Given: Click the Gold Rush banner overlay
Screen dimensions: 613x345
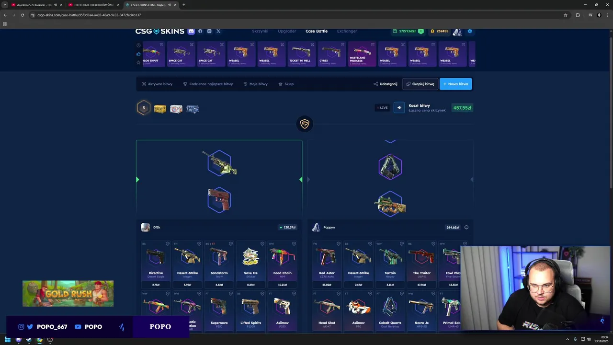Looking at the screenshot, I should (x=68, y=293).
